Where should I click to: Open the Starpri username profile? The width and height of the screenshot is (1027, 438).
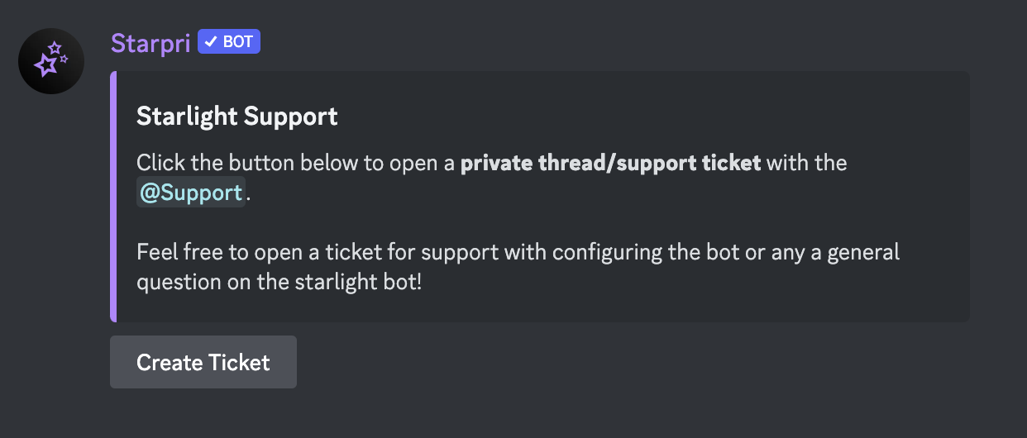point(150,43)
